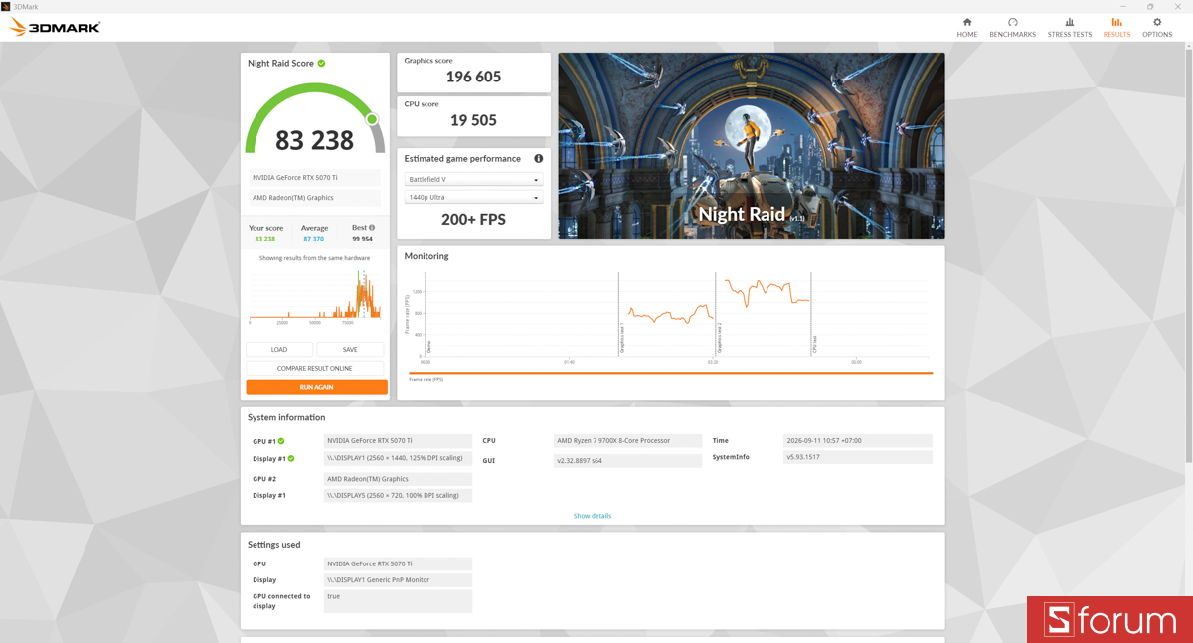Click COMPARE RESULT ONLINE
Image resolution: width=1193 pixels, height=643 pixels.
[314, 368]
